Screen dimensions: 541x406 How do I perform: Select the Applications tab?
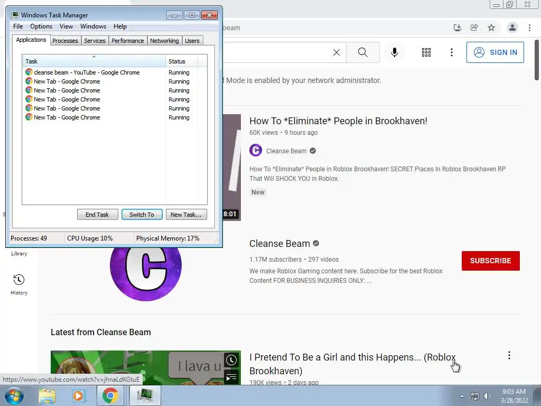tap(31, 40)
